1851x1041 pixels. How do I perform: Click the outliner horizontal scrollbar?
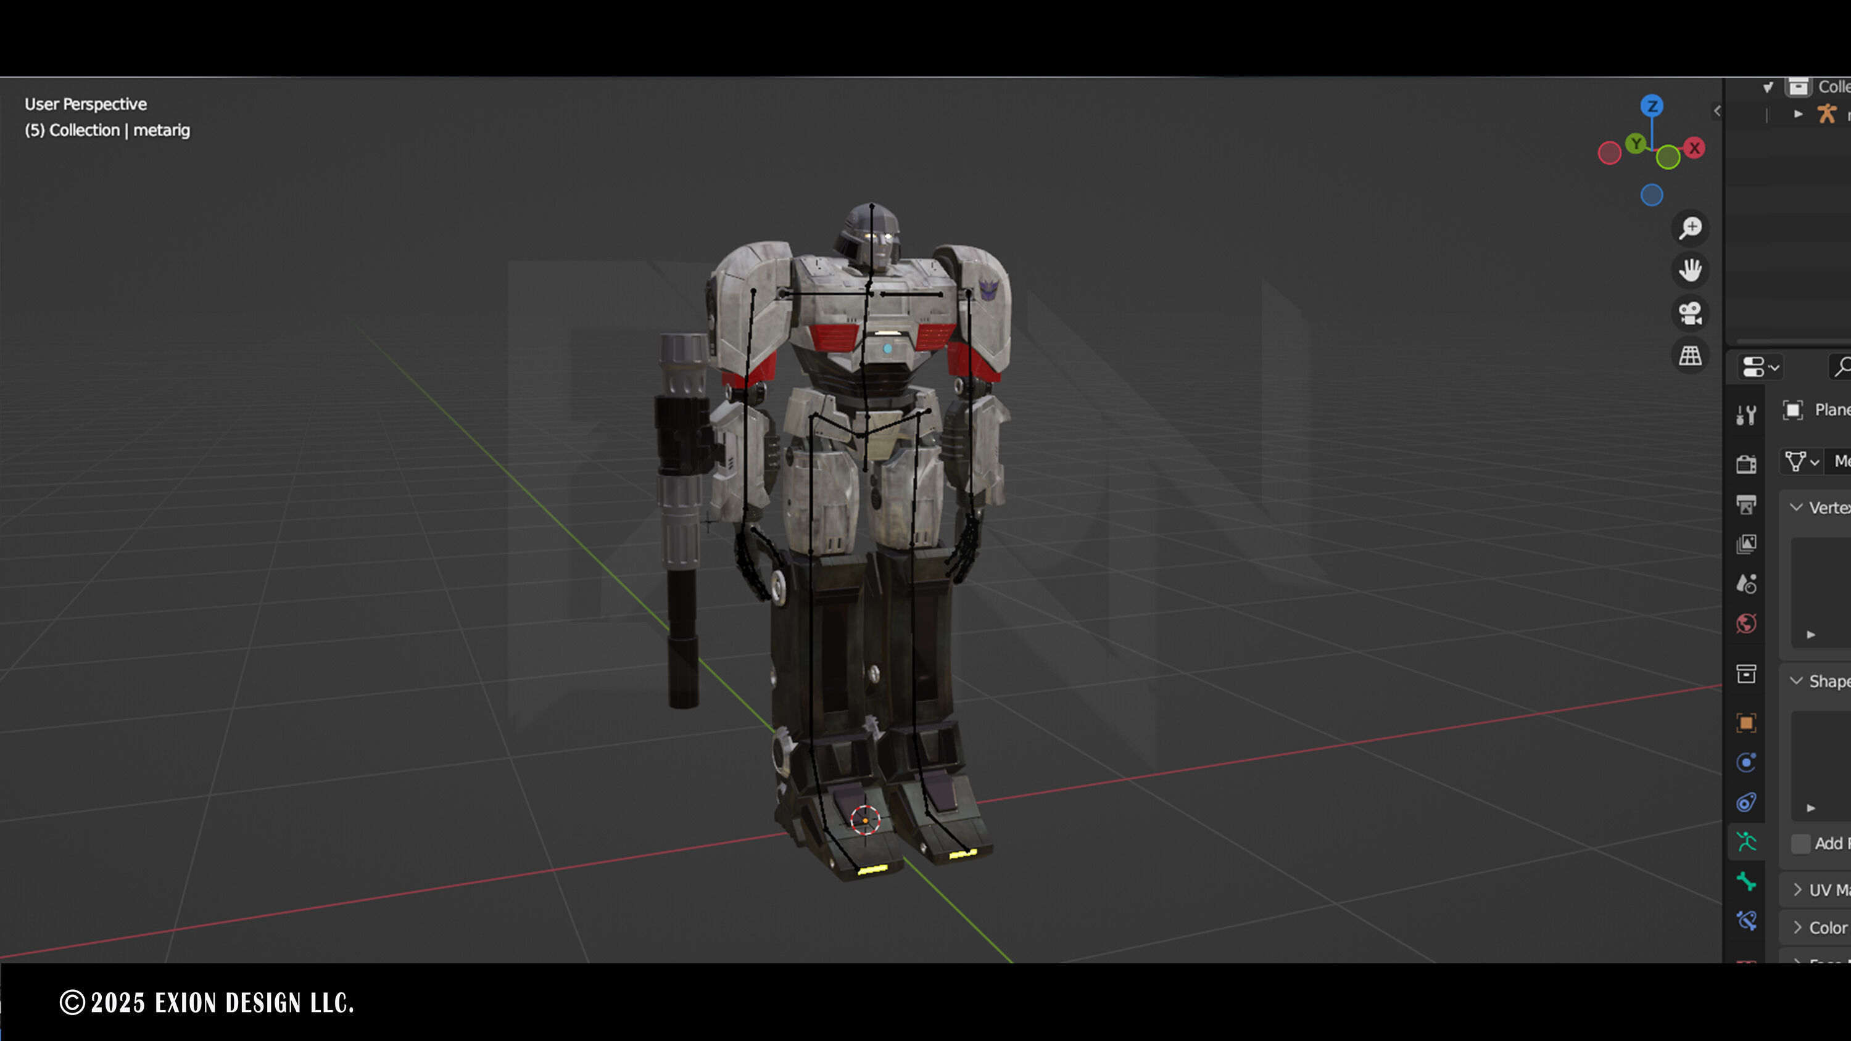tap(1793, 342)
